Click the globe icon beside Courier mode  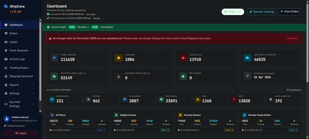tap(48, 27)
